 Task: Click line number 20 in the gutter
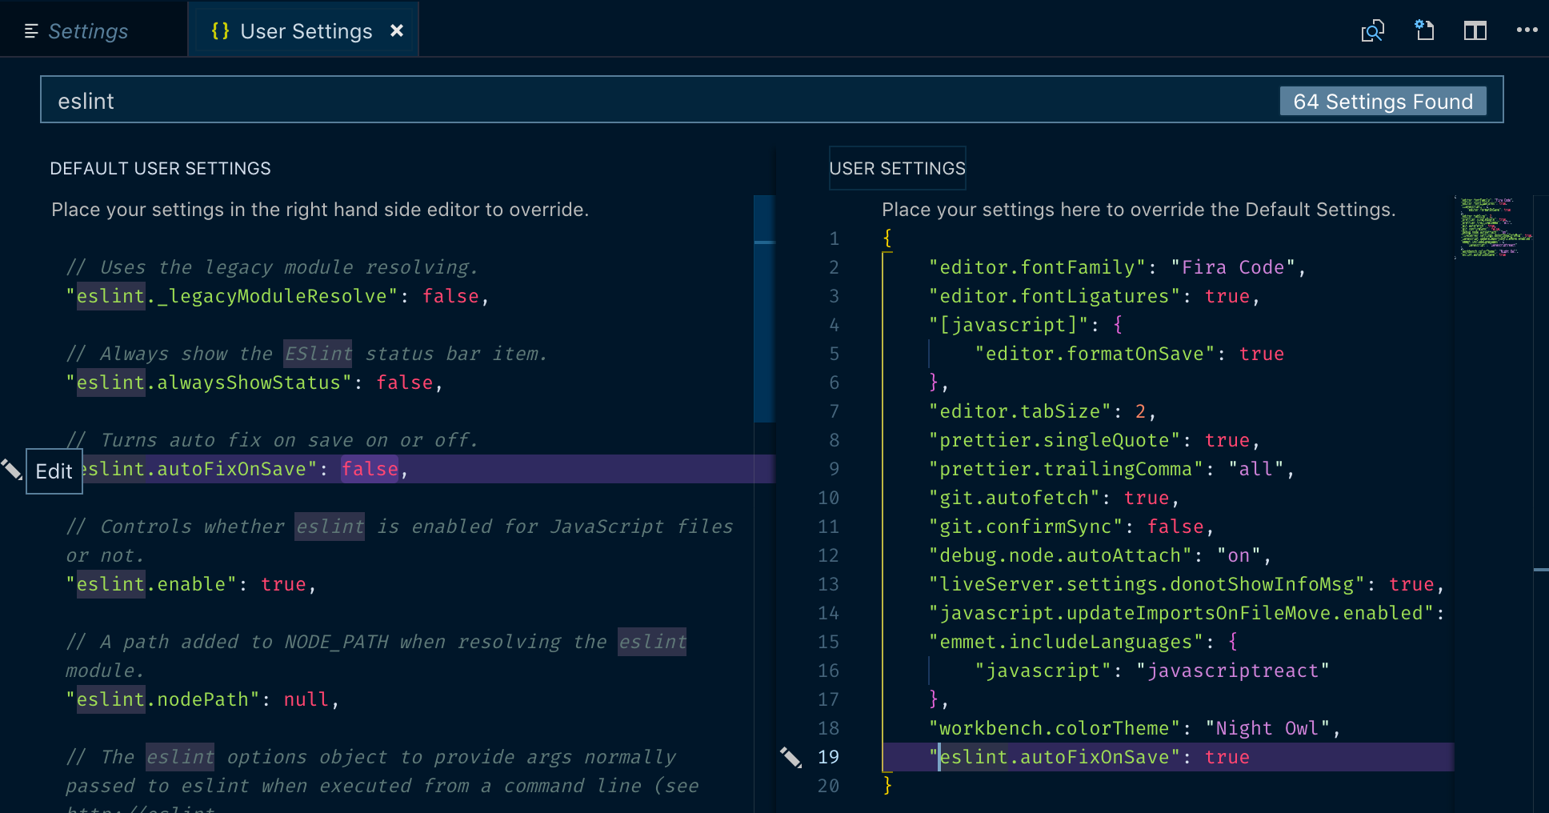pyautogui.click(x=828, y=786)
